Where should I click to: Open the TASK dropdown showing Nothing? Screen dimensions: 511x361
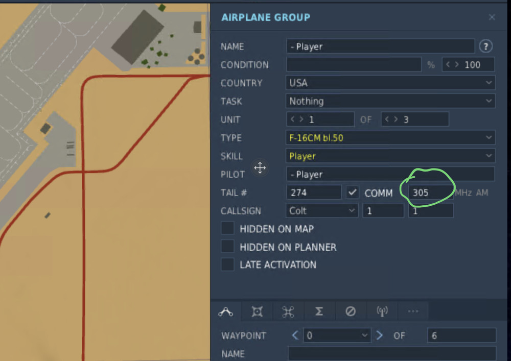(390, 101)
